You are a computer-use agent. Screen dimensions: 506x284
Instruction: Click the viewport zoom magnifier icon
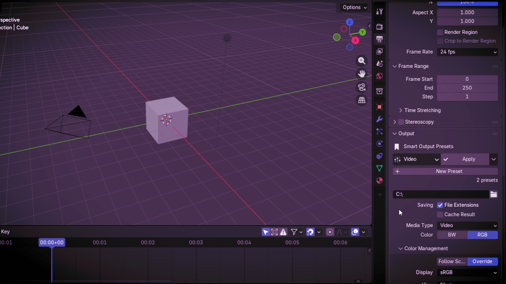(362, 61)
